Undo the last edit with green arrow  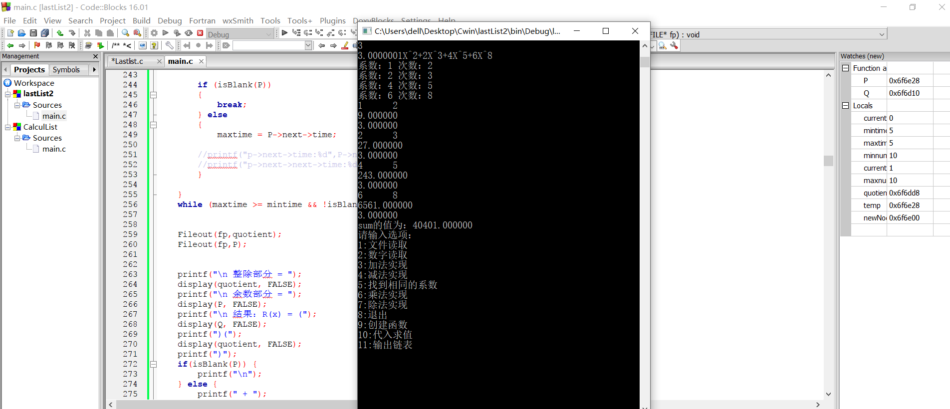pyautogui.click(x=60, y=33)
